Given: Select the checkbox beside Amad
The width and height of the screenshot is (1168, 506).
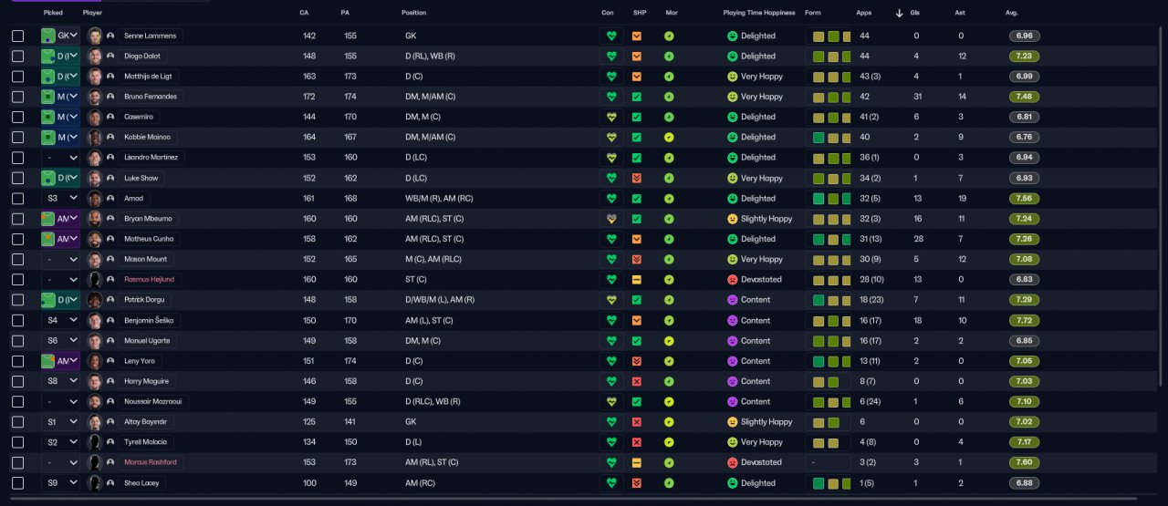Looking at the screenshot, I should (17, 199).
